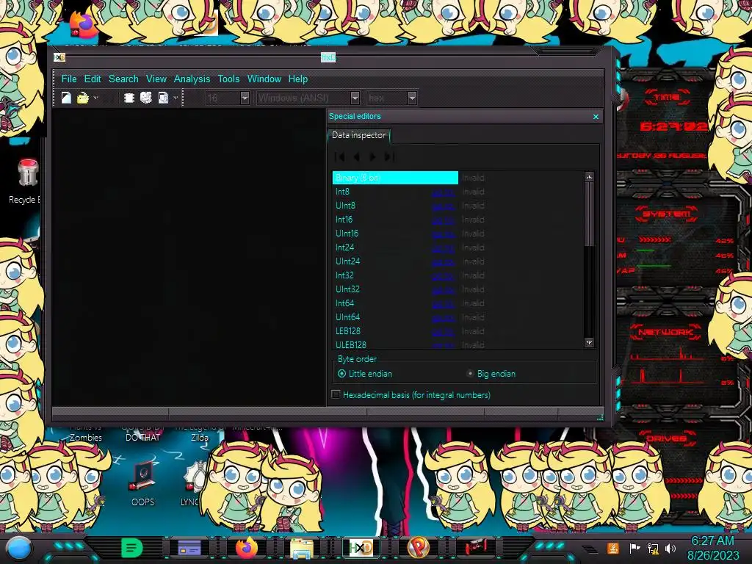752x564 pixels.
Task: Open the File menu
Action: pos(69,79)
